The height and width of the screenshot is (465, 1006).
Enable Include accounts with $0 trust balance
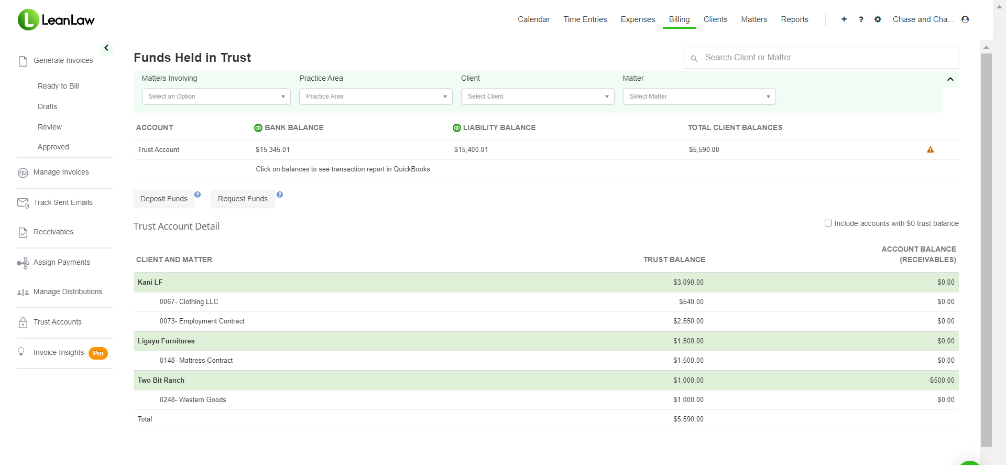click(828, 223)
